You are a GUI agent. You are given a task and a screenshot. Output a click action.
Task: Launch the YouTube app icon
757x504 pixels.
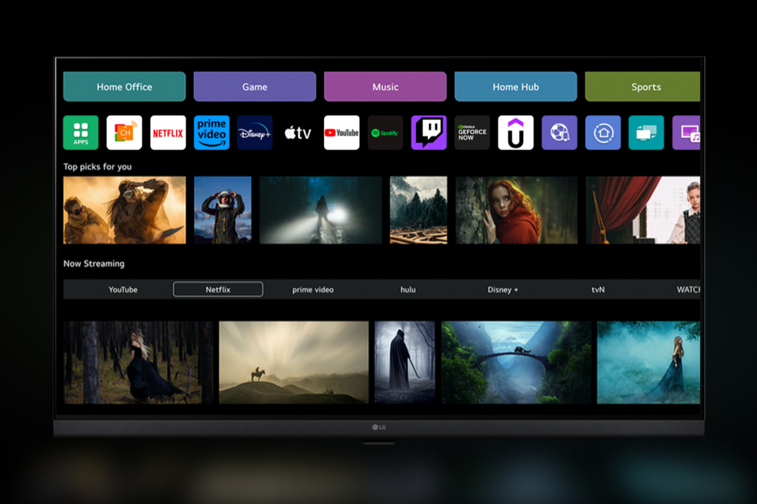341,133
